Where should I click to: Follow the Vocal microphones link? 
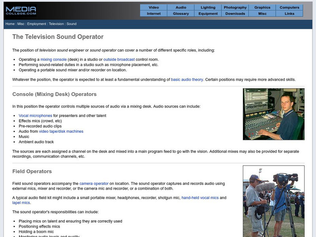35,116
